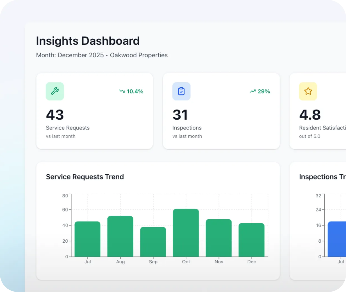Click the Dec axis label in Service Requests chart
The width and height of the screenshot is (346, 292).
(x=252, y=262)
